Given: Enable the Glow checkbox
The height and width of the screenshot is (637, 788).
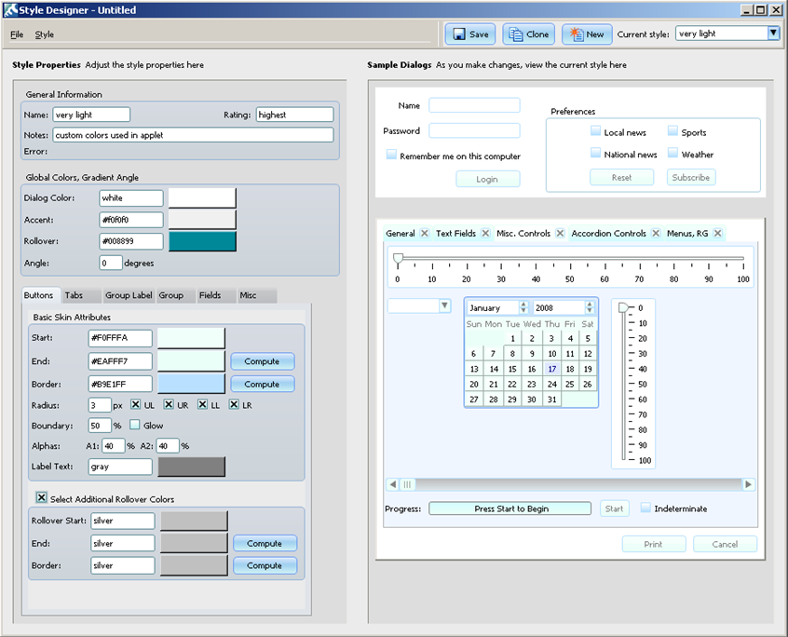Looking at the screenshot, I should 134,426.
